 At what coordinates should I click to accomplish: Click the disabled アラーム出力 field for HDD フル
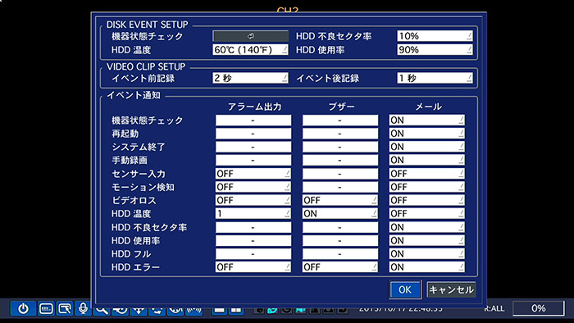point(253,254)
